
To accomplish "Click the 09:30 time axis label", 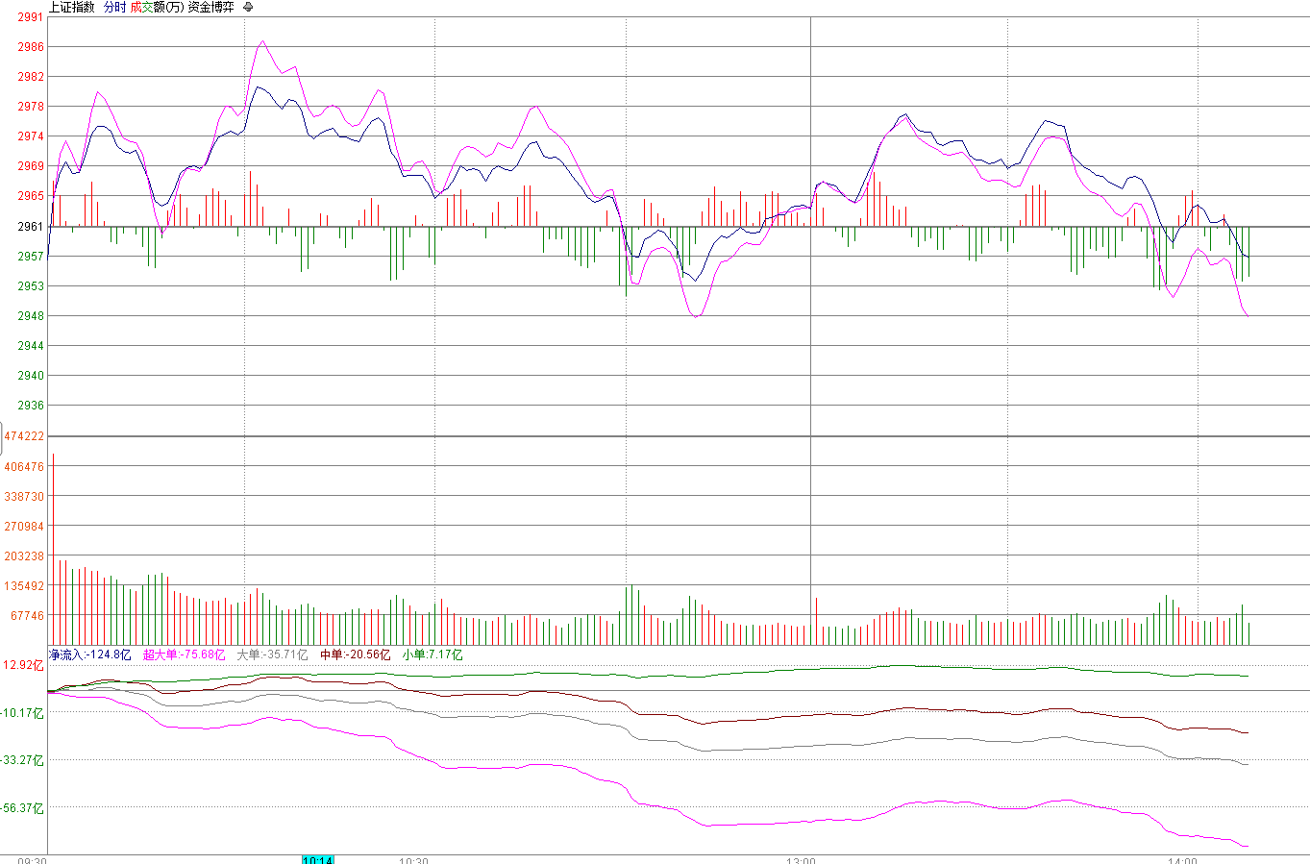I will [x=32, y=859].
